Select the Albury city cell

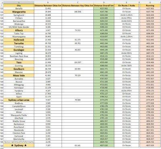click(x=19, y=30)
